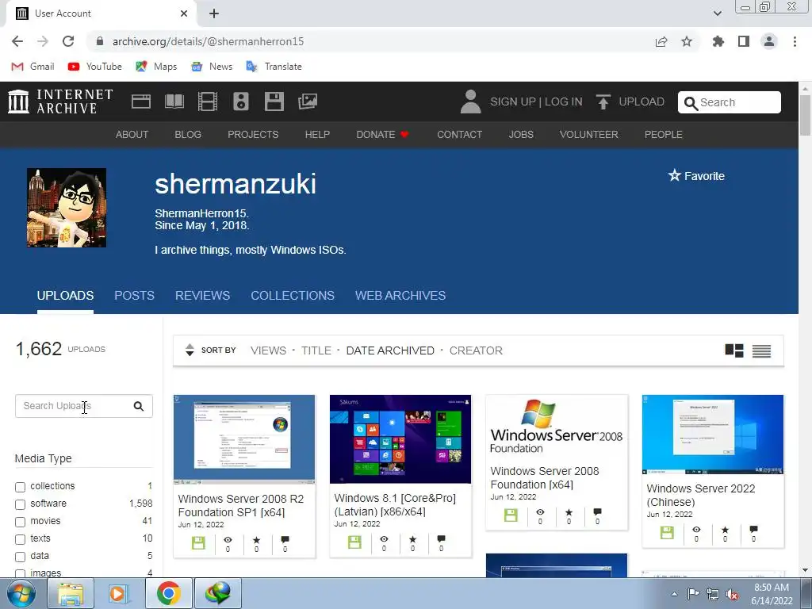
Task: Show hidden system tray icons arrow
Action: pyautogui.click(x=674, y=594)
